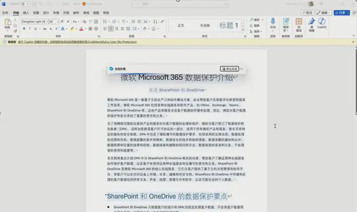Viewport: 357px width, 212px height.
Task: Click the Enclosed Characters circle icon
Action: (96, 29)
